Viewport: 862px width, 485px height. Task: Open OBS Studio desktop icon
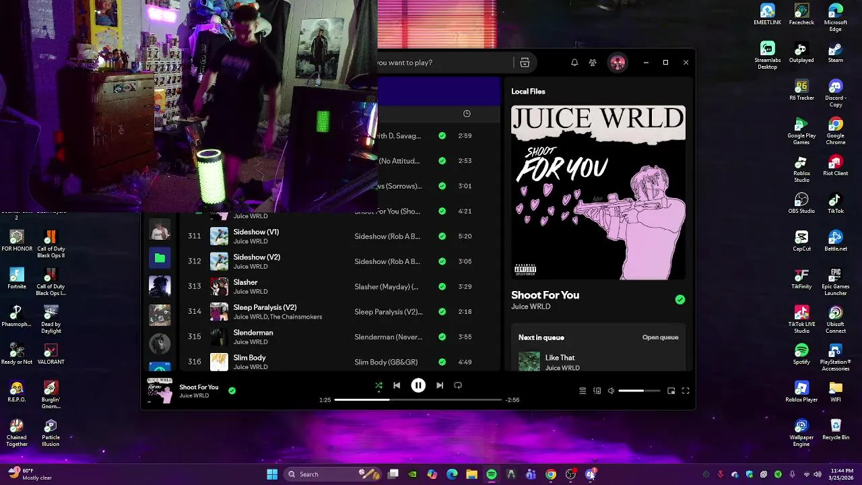click(801, 203)
